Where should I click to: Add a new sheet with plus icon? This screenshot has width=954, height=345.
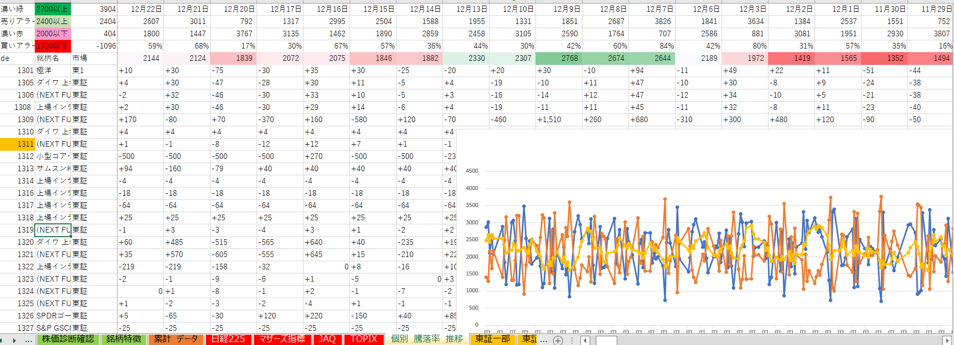click(558, 340)
